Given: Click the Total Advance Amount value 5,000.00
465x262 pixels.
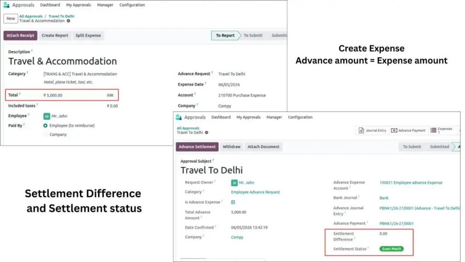Looking at the screenshot, I should pyautogui.click(x=238, y=213).
